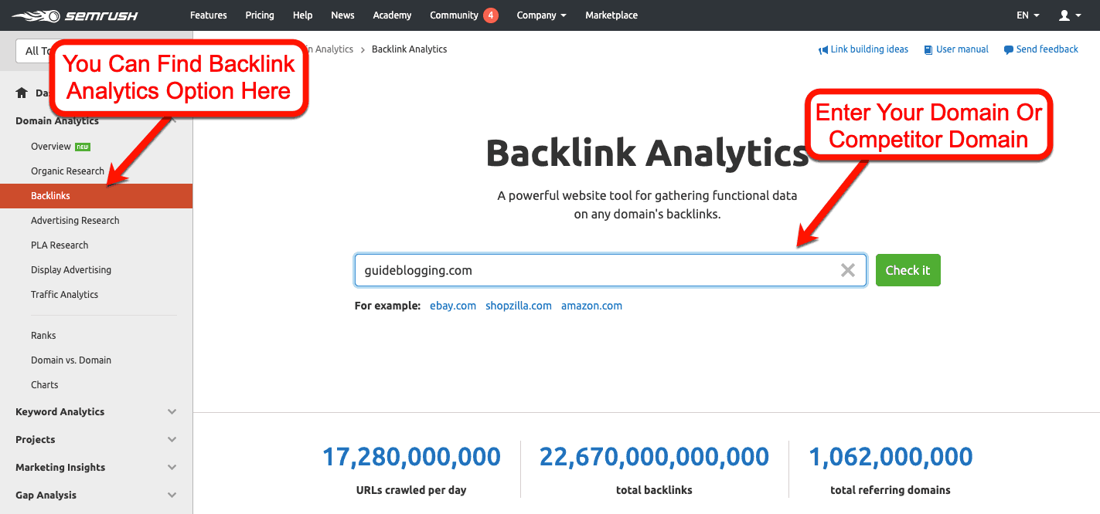Click the Community notification badge 4
1100x514 pixels.
point(491,15)
